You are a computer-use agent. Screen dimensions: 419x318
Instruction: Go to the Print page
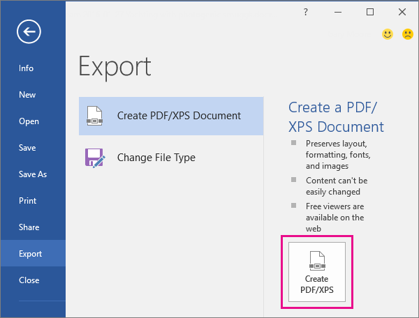click(27, 201)
